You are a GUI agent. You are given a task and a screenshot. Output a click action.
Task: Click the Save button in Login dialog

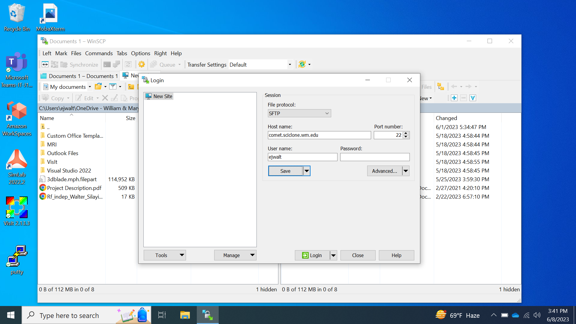point(286,171)
